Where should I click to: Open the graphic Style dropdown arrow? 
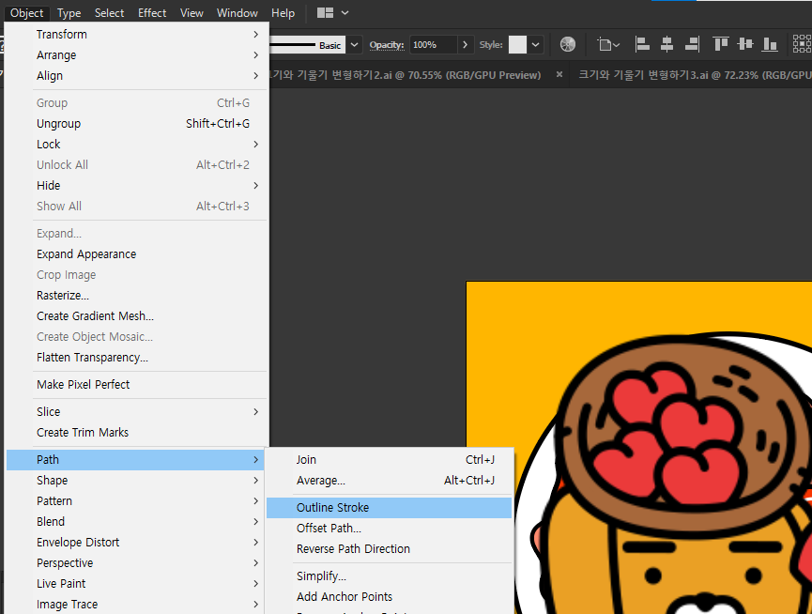point(535,45)
